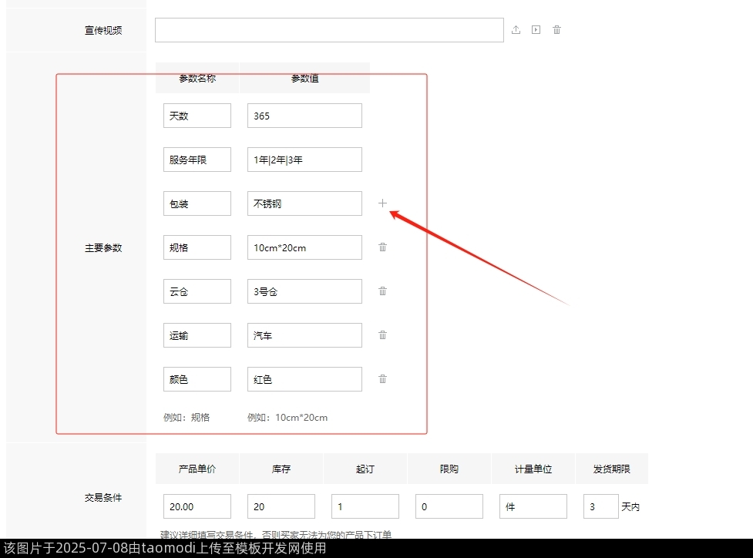
Task: Delete the 规格 parameter with its trash icon
Action: [x=382, y=247]
